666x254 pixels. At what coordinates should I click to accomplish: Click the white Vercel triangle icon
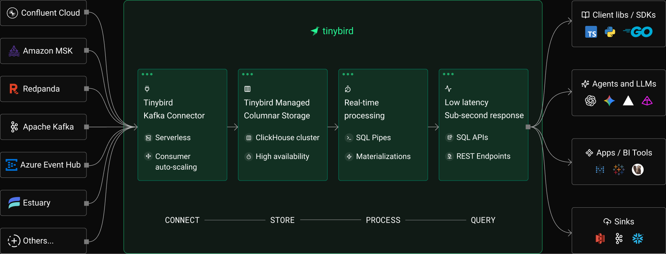(x=628, y=101)
